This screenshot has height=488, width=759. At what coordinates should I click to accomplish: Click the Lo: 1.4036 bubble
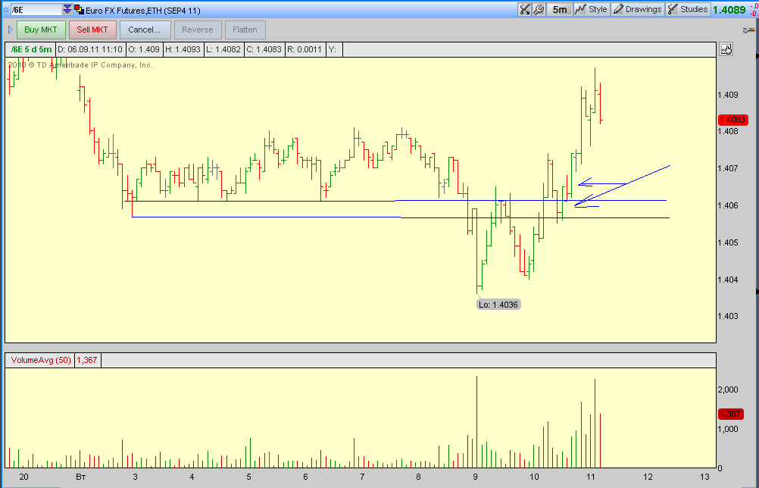[498, 305]
